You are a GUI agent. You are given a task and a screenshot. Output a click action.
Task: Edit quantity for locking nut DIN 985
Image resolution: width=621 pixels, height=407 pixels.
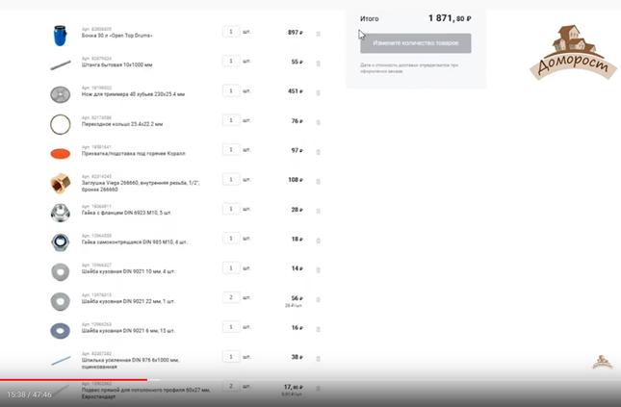coord(231,239)
